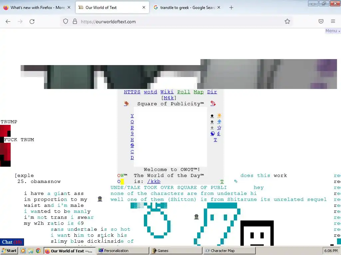341x255 pixels.
Task: Bookmark this page with the star
Action: point(287,21)
